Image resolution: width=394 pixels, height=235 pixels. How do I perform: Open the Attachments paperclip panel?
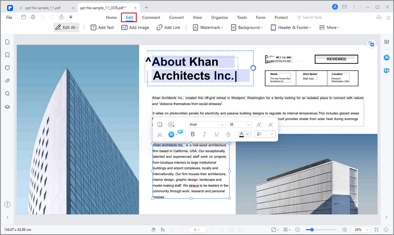click(x=7, y=81)
